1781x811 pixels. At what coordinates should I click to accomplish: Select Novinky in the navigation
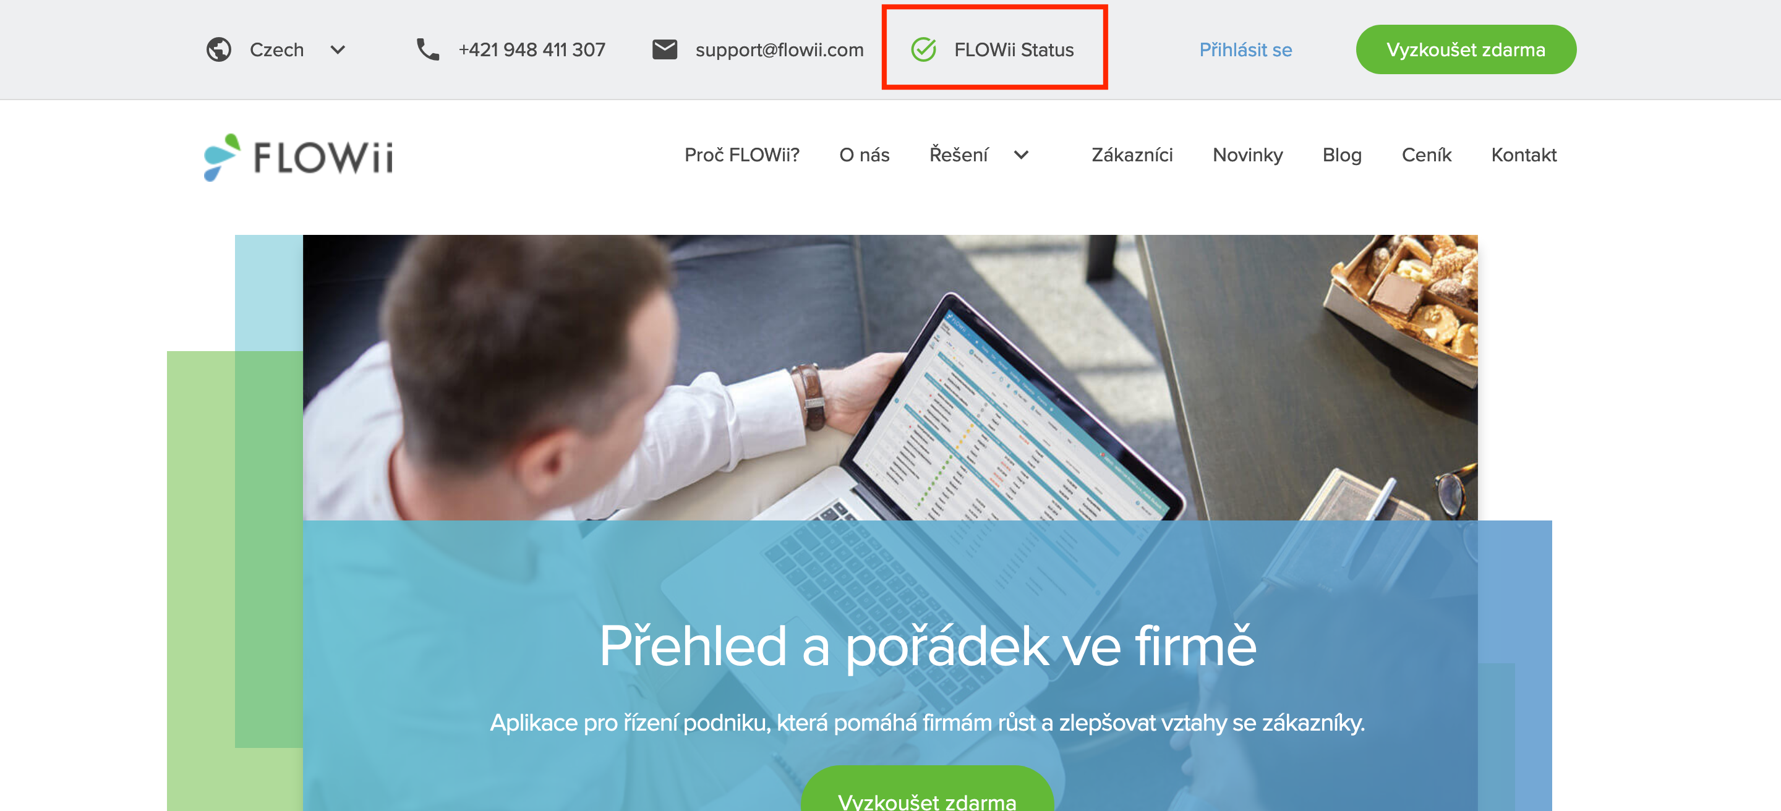point(1247,155)
